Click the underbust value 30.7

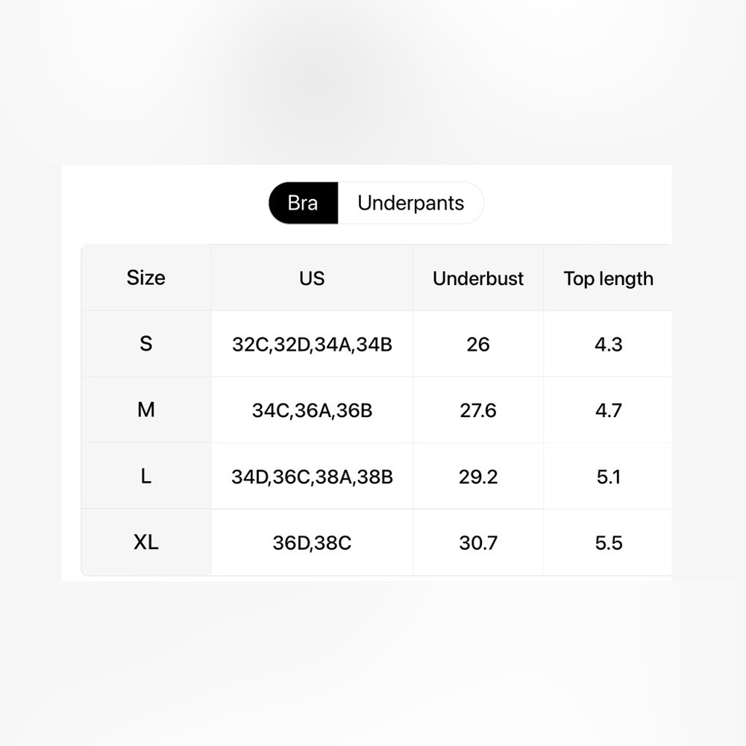(x=478, y=542)
